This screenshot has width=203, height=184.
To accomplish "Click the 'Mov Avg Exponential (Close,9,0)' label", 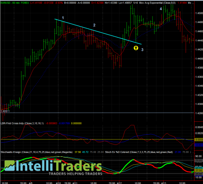I will point(158,3).
